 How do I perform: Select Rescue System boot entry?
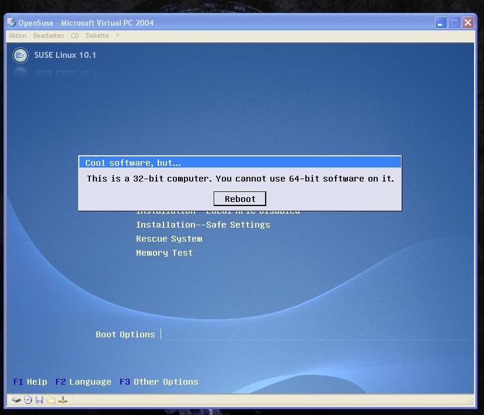point(169,239)
